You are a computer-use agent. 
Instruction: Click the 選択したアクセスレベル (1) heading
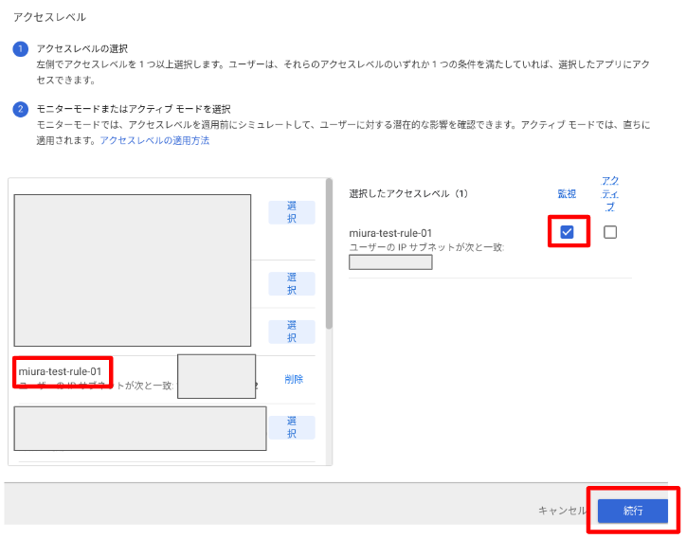tap(408, 194)
